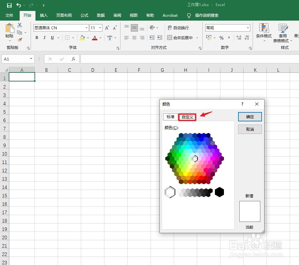The height and width of the screenshot is (265, 299).
Task: Switch to 自定义 tab in color dialog
Action: pyautogui.click(x=188, y=117)
